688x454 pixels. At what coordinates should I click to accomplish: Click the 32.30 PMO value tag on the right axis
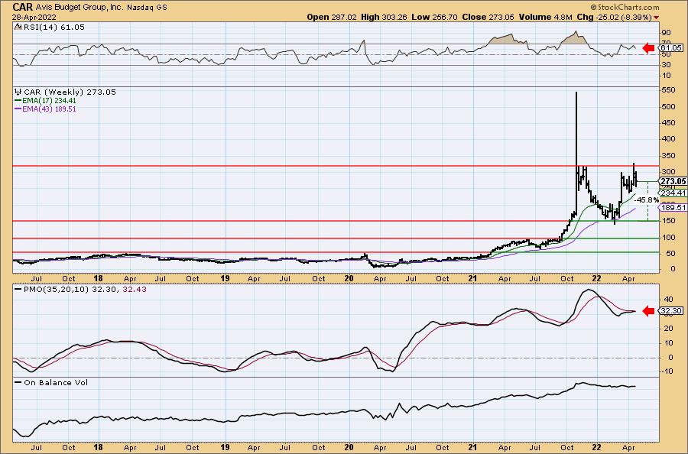tap(671, 310)
